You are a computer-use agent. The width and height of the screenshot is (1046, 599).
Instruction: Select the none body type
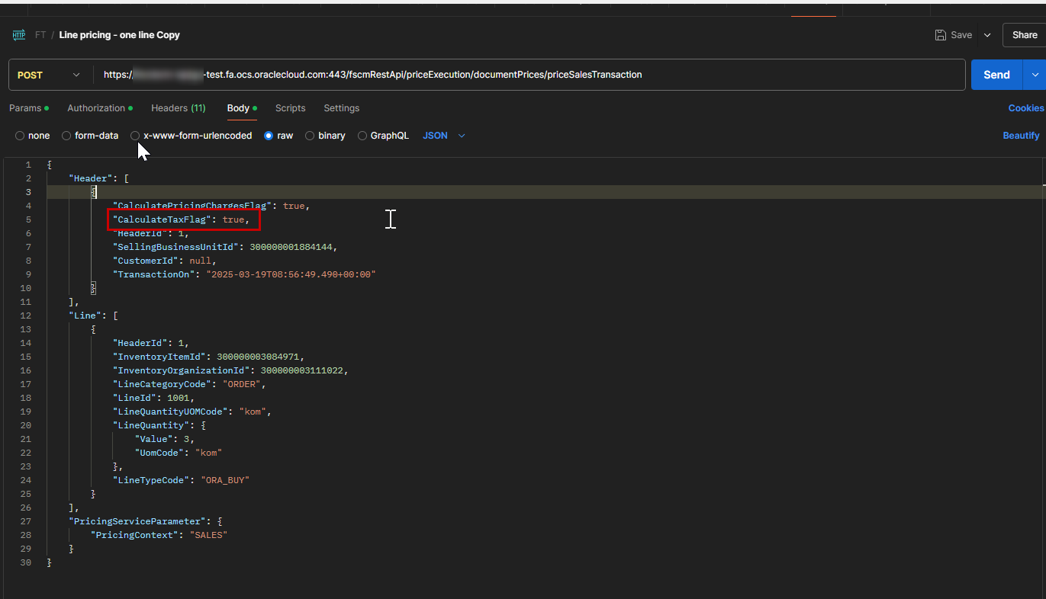[20, 136]
